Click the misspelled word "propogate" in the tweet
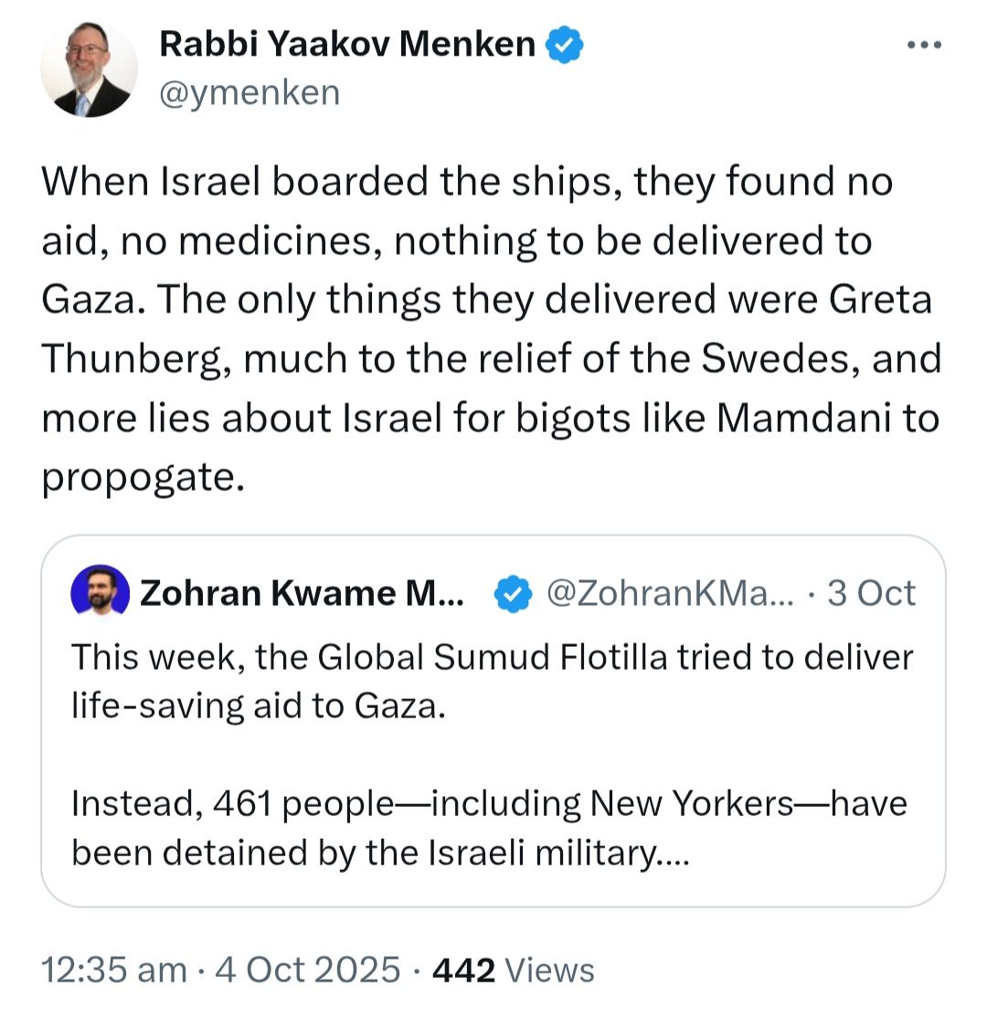The height and width of the screenshot is (1017, 987). pyautogui.click(x=143, y=476)
